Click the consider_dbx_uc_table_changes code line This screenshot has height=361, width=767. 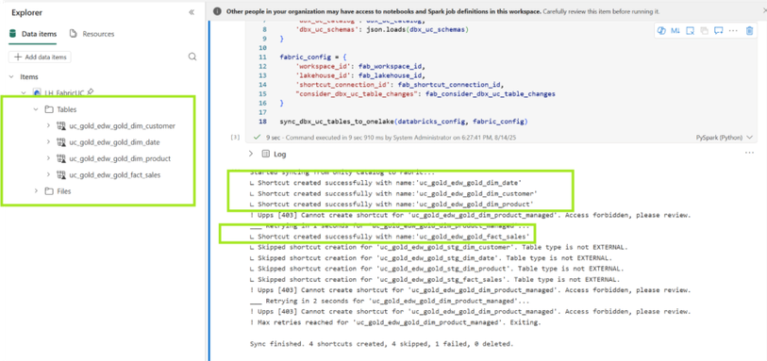pyautogui.click(x=425, y=94)
